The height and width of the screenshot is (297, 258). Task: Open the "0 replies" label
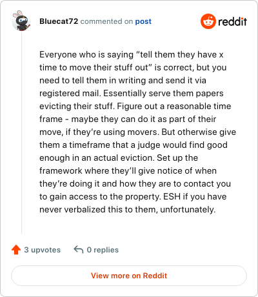(103, 250)
